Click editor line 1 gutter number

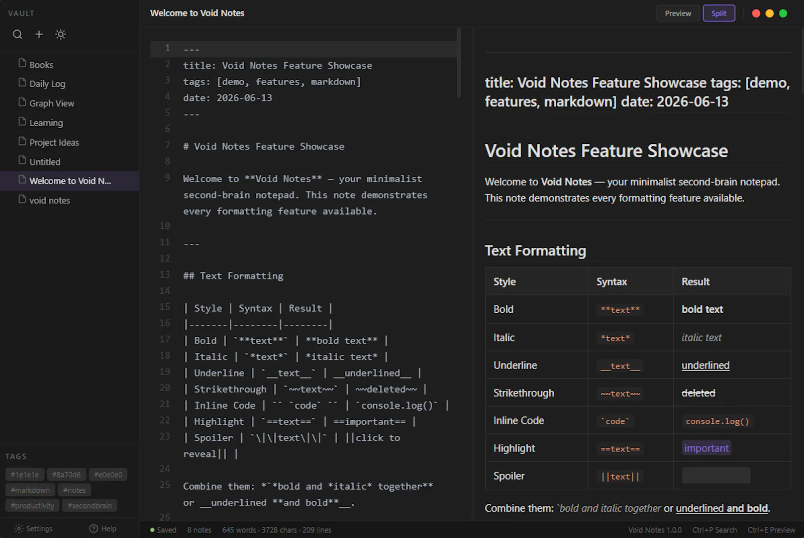pos(167,48)
